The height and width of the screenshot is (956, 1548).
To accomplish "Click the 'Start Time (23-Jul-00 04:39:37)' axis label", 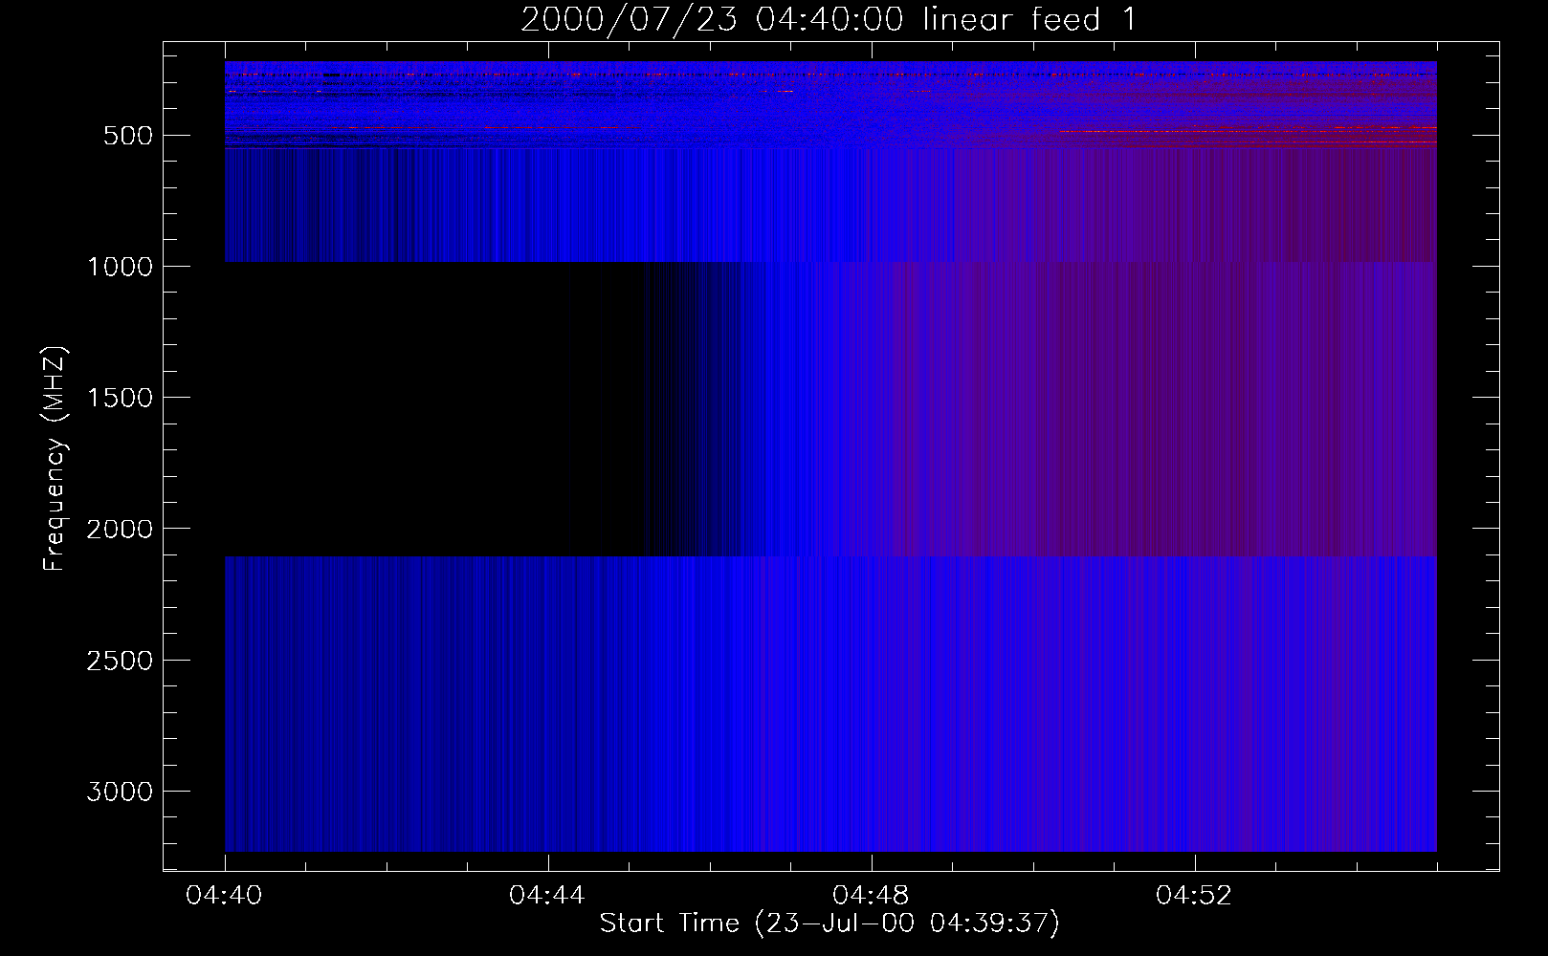I will tap(829, 923).
